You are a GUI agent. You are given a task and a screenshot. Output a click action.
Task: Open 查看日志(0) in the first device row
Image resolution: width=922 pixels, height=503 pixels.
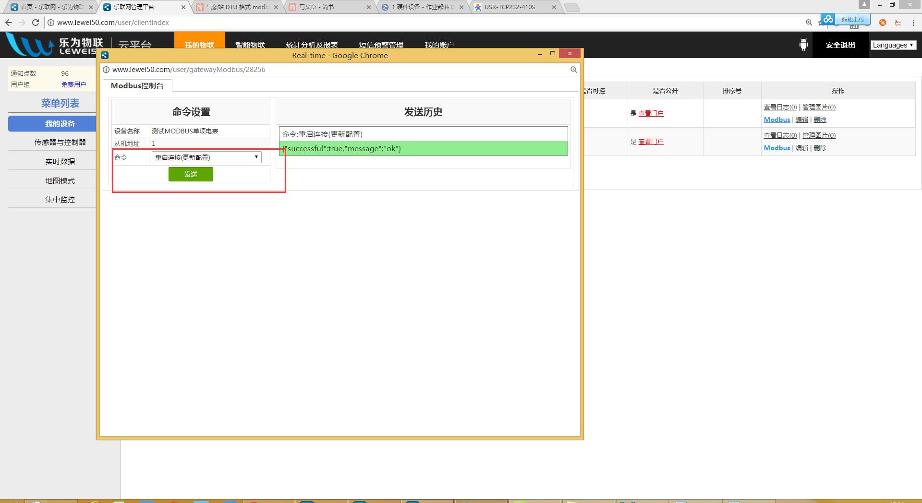780,107
